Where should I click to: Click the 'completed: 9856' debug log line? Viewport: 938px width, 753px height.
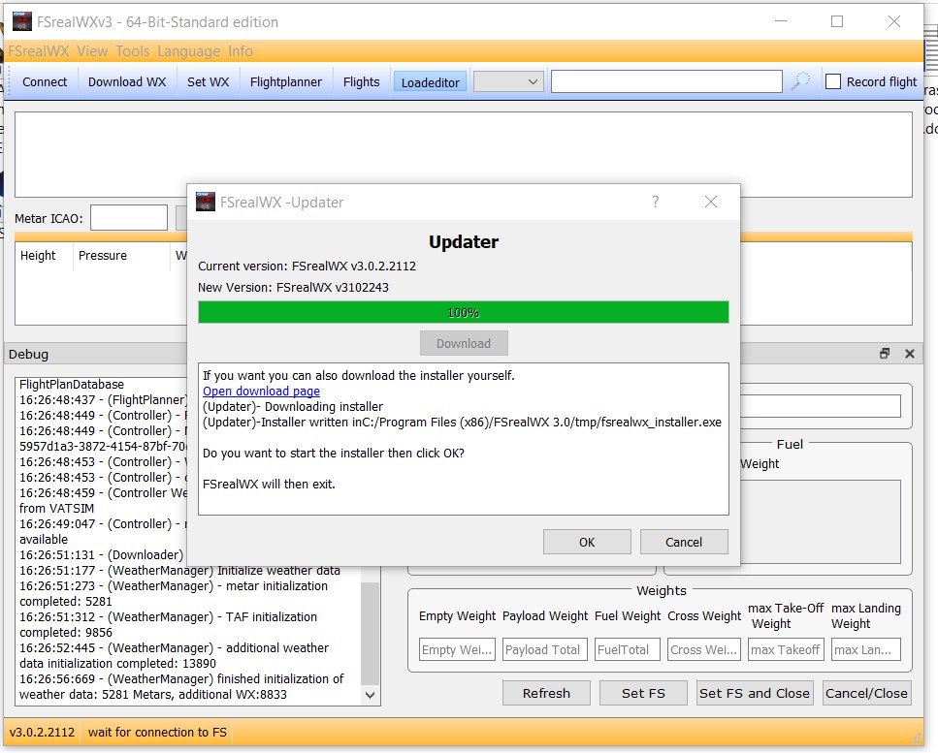[66, 633]
